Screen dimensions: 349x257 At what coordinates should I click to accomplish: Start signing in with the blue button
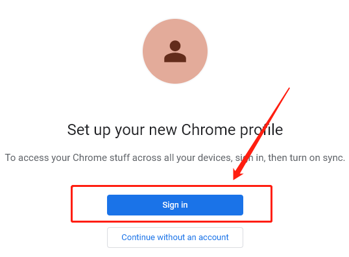point(175,205)
